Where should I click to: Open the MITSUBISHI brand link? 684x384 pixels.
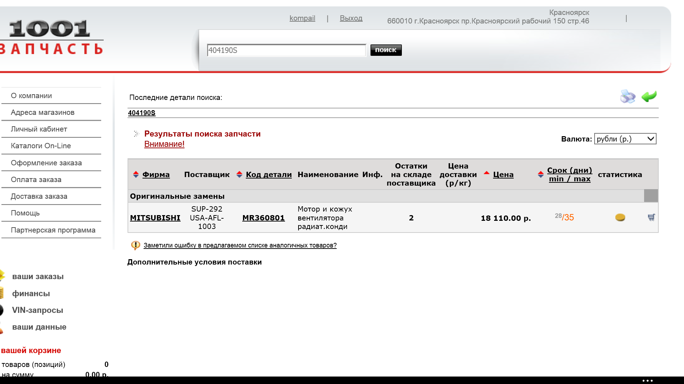(155, 218)
